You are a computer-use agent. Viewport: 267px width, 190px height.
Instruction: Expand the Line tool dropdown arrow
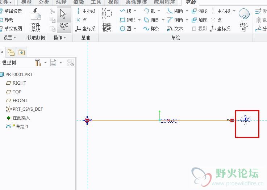135,11
